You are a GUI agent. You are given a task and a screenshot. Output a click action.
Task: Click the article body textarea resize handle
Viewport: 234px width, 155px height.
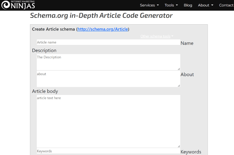(x=179, y=146)
